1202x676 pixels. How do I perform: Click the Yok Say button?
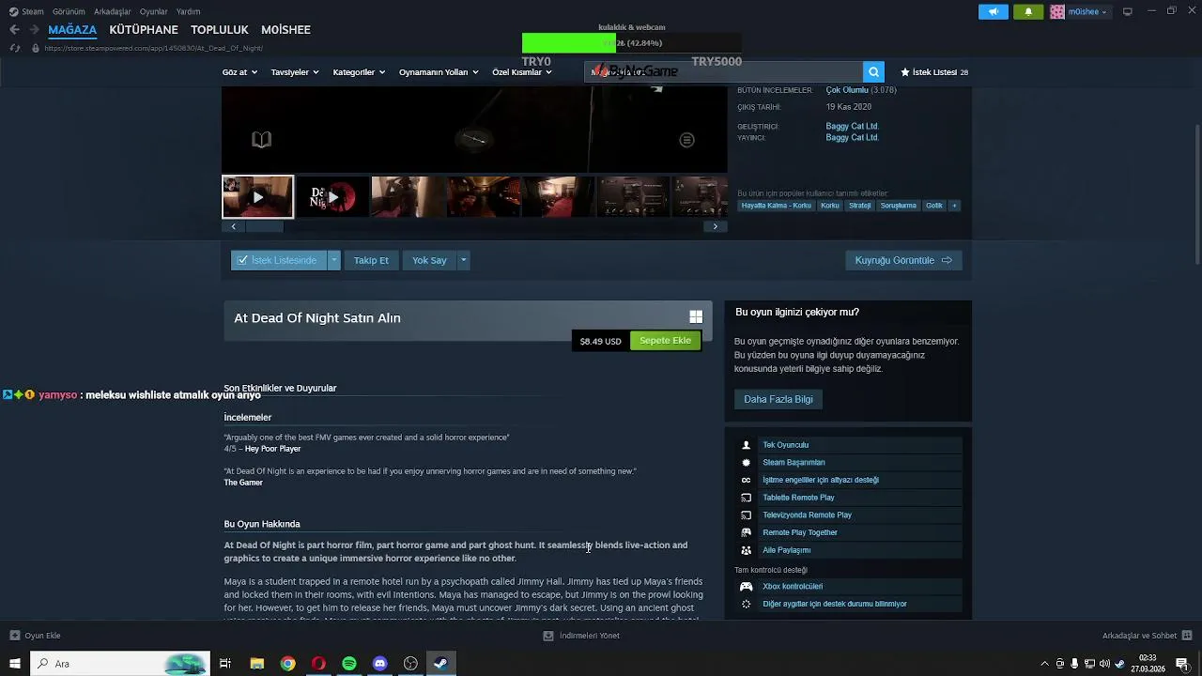click(429, 260)
